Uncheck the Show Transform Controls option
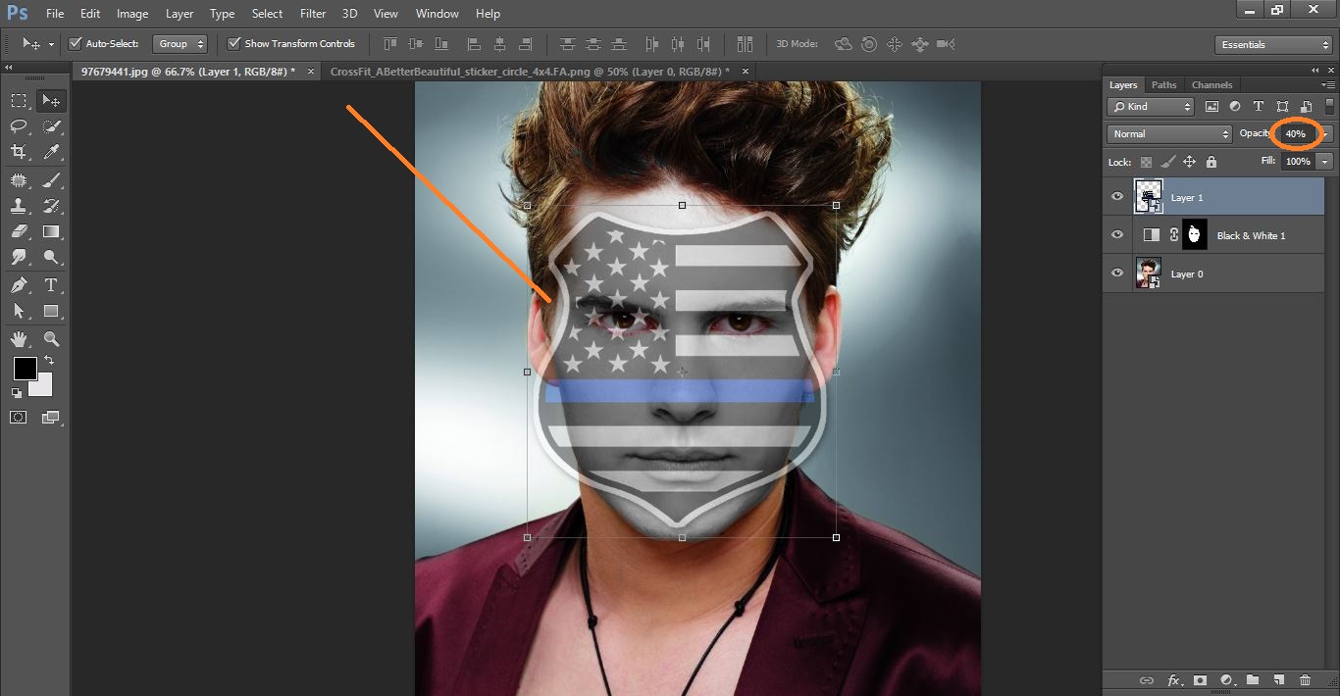1340x696 pixels. 232,43
